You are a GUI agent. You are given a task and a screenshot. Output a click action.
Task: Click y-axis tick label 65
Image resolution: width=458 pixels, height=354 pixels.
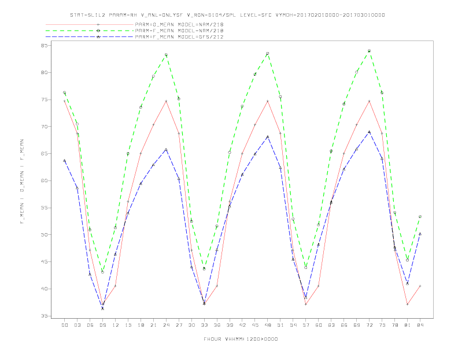44,154
